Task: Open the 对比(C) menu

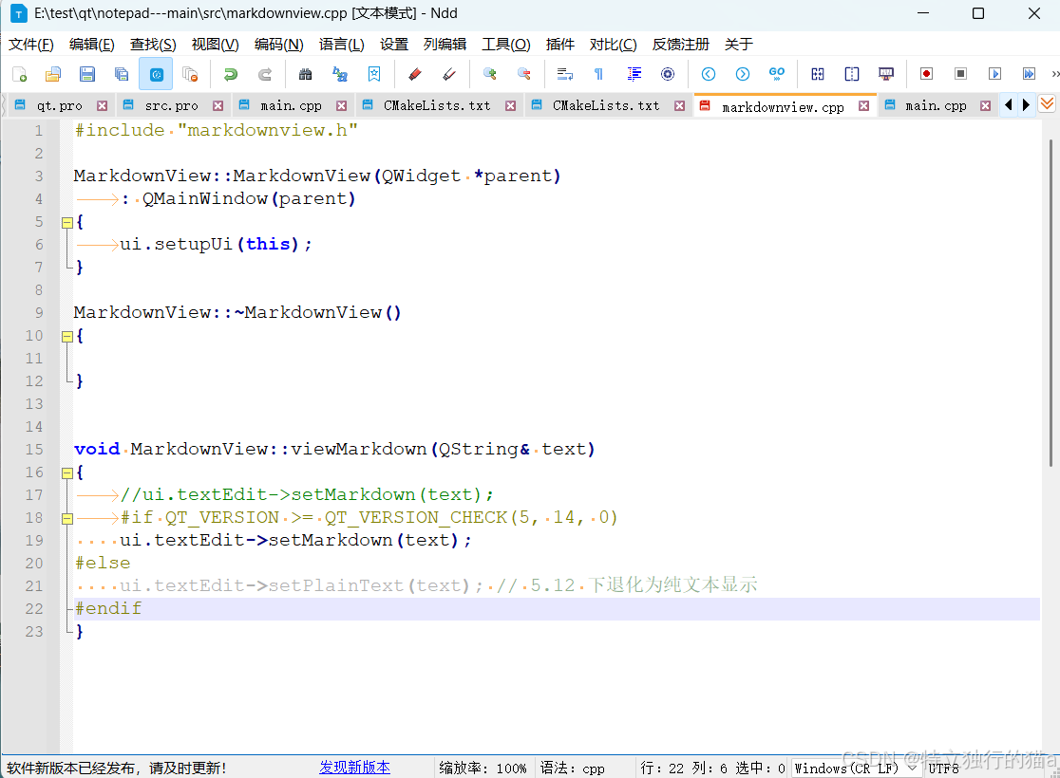Action: pyautogui.click(x=614, y=45)
